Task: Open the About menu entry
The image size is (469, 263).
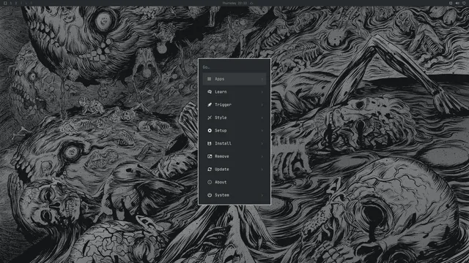Action: point(234,182)
